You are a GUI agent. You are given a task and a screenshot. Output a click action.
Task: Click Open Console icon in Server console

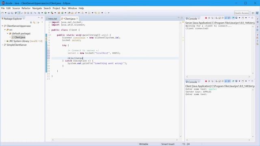pos(243,18)
